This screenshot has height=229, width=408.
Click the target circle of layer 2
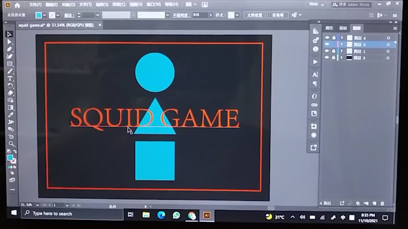(388, 45)
